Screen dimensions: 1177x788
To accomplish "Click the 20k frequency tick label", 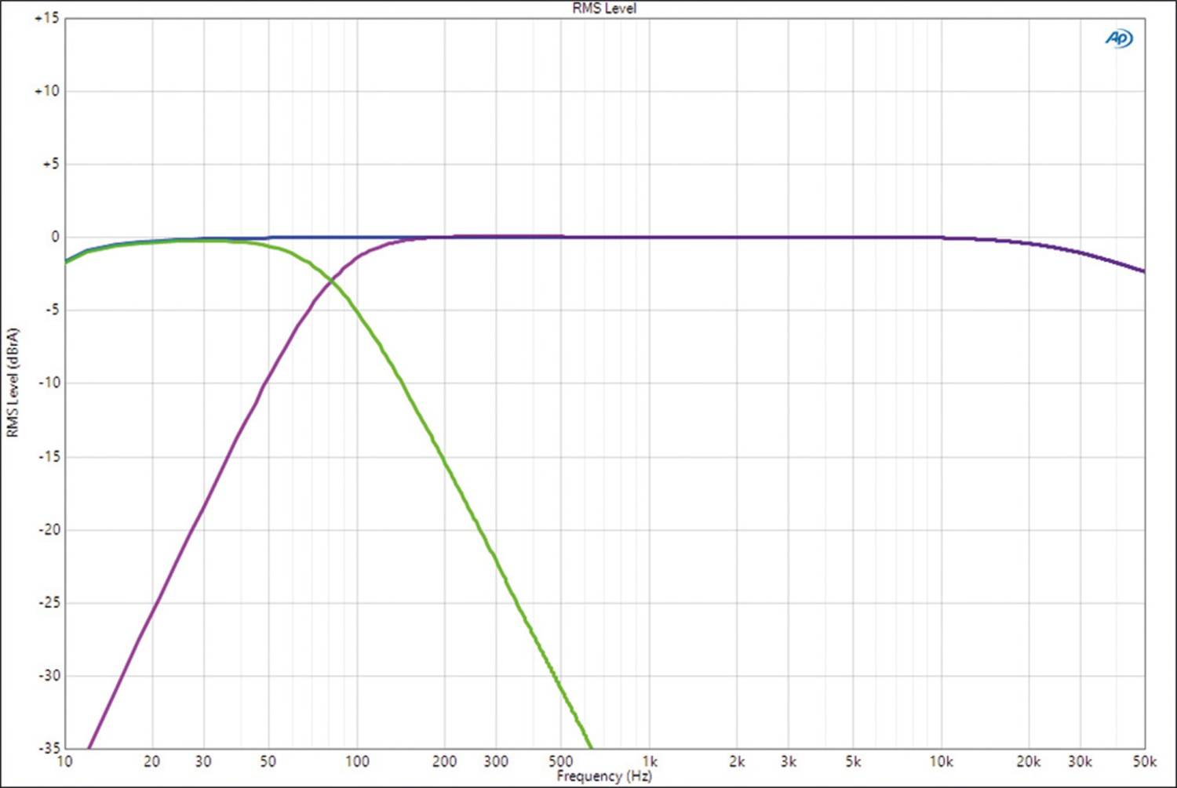I will pyautogui.click(x=1029, y=761).
